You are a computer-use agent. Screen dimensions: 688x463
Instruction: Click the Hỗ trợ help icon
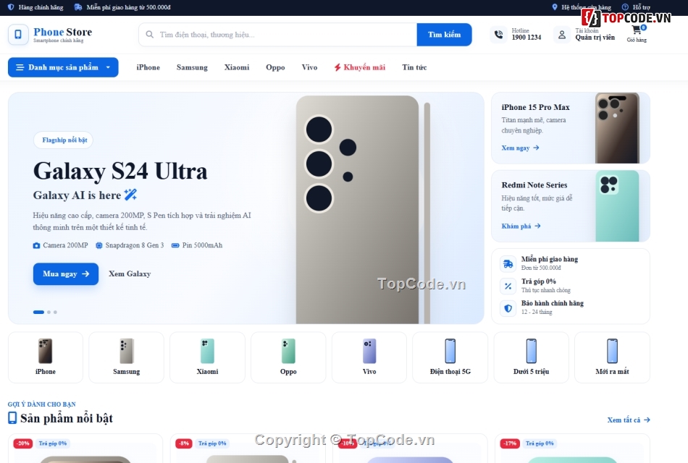pos(625,7)
